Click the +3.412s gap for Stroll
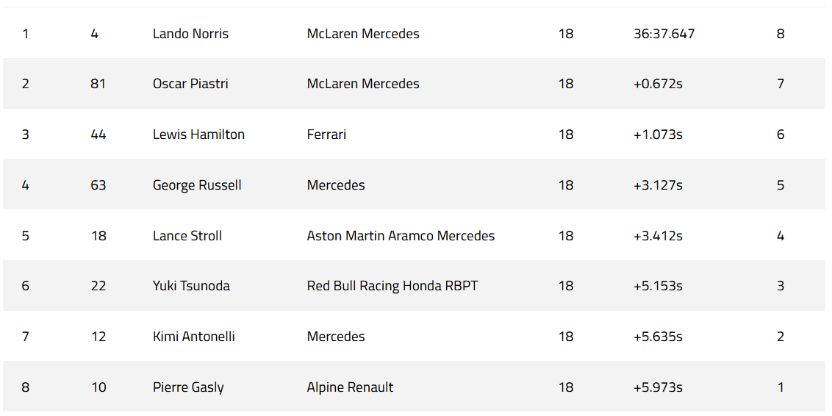Screen dimensions: 832x416 pyautogui.click(x=658, y=236)
